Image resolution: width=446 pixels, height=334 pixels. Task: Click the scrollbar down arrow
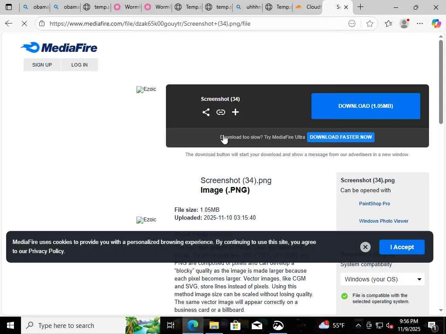click(x=441, y=311)
